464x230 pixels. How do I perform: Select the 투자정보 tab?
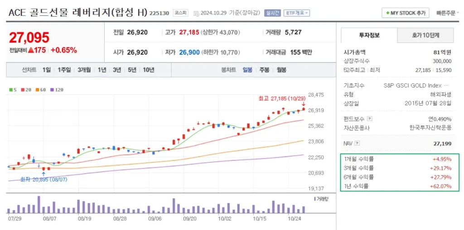(x=369, y=35)
